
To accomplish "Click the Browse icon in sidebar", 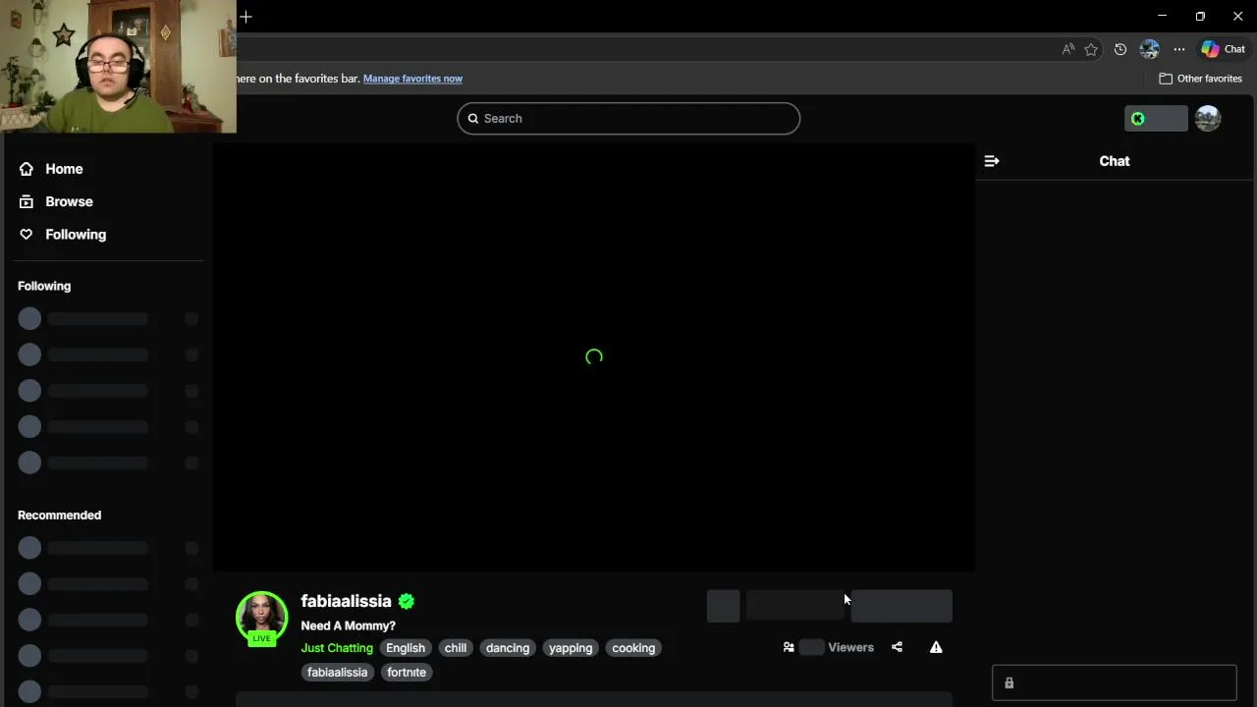I will click(27, 201).
